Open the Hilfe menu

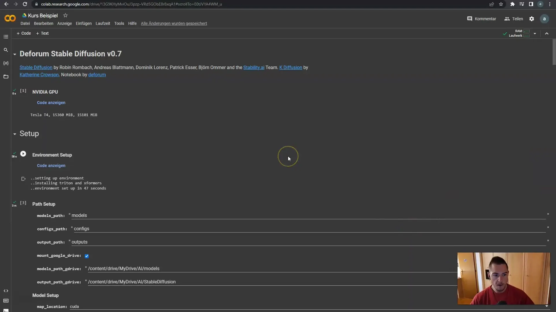(x=132, y=23)
